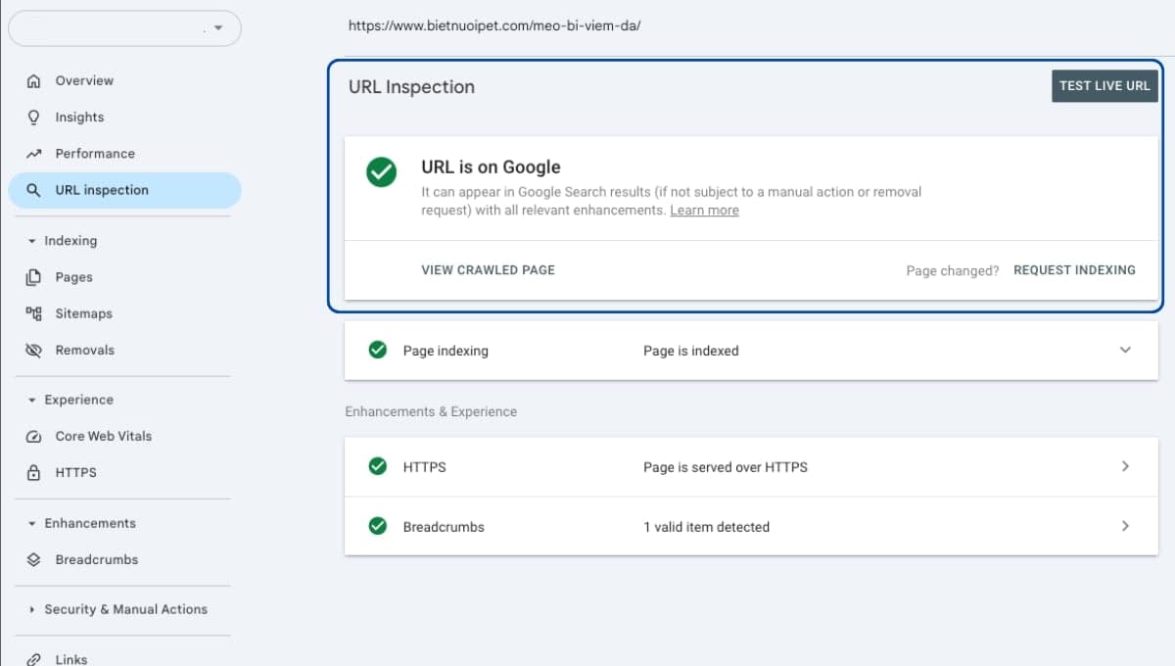Click the Pages documents icon
Screen dimensions: 1175x666
[x=34, y=277]
